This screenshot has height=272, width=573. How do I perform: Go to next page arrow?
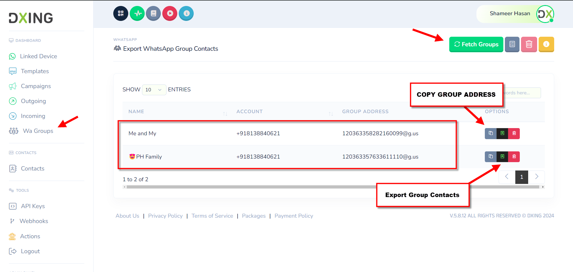click(x=537, y=177)
